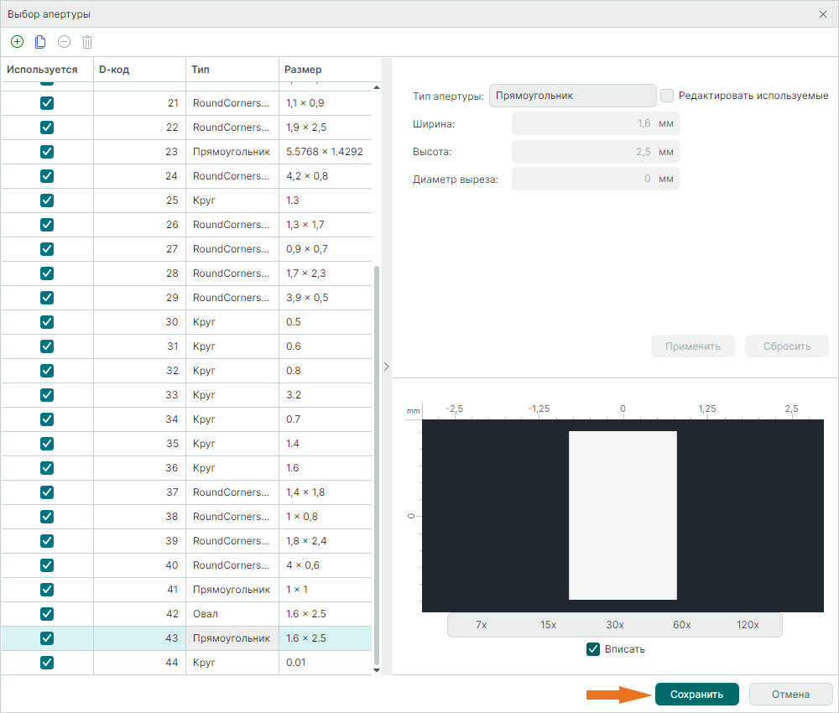Screen dimensions: 839x713
Task: Click the add aperture plus icon
Action: [17, 42]
